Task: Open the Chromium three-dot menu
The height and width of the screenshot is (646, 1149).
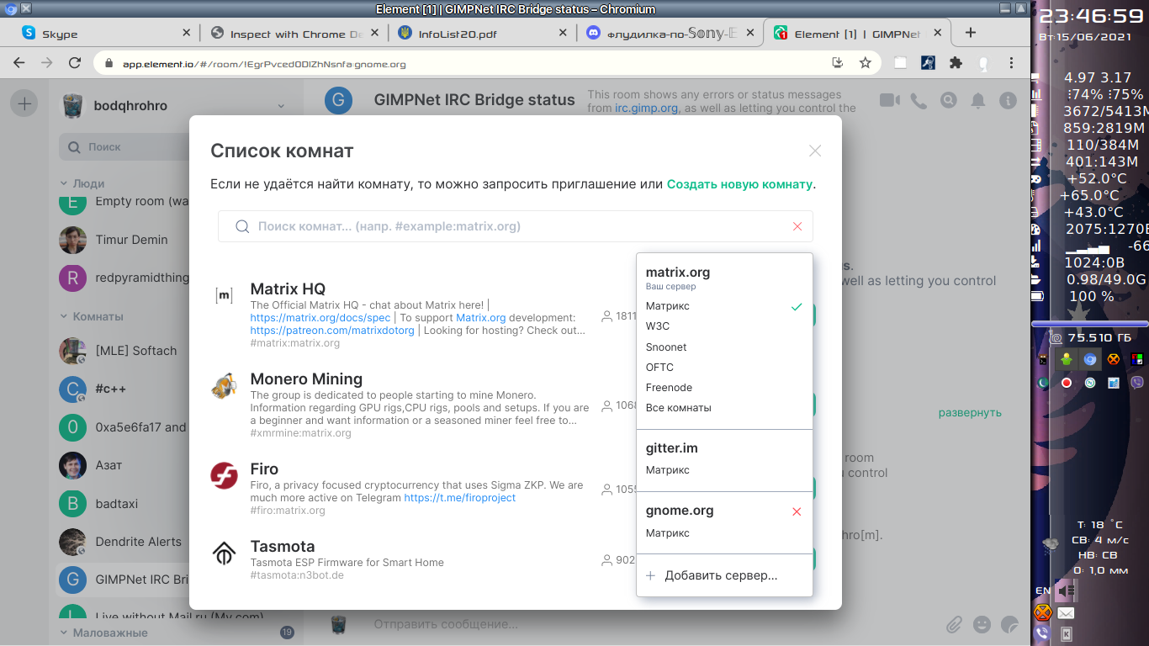Action: tap(1011, 63)
